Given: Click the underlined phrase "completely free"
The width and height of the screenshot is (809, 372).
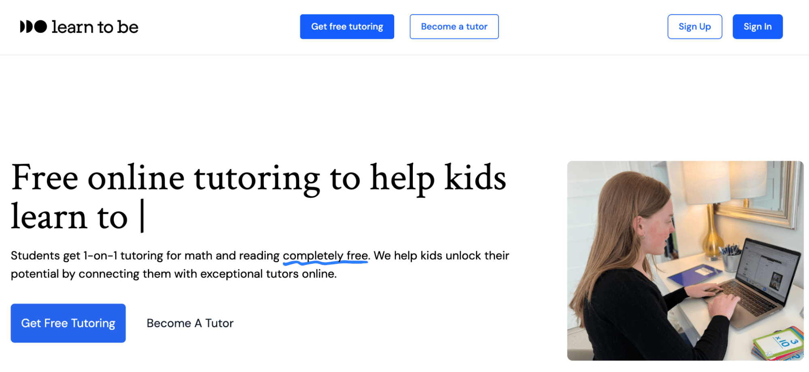Looking at the screenshot, I should click(x=325, y=255).
